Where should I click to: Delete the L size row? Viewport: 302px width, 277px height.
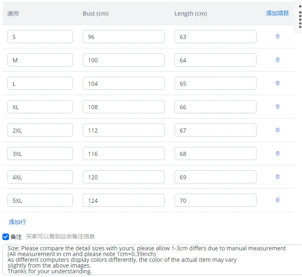tap(277, 83)
